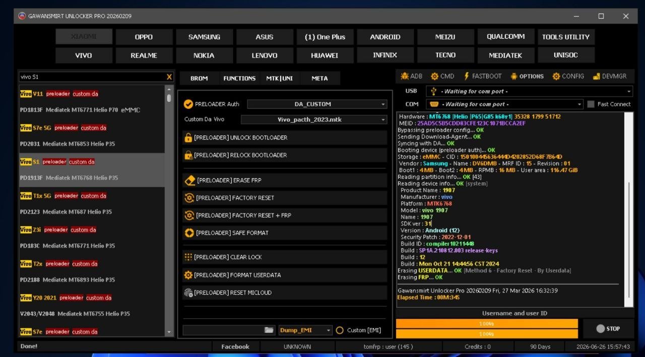The height and width of the screenshot is (357, 645).
Task: Click the folder browse icon near Dump_EMI
Action: coord(269,330)
